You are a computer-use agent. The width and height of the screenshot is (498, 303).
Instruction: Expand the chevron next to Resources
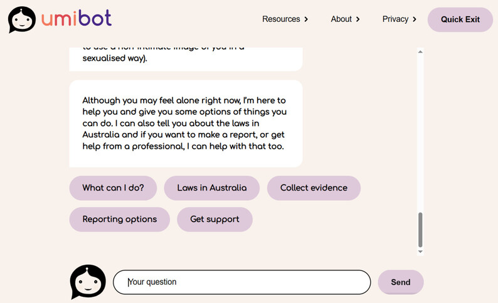[x=306, y=19]
